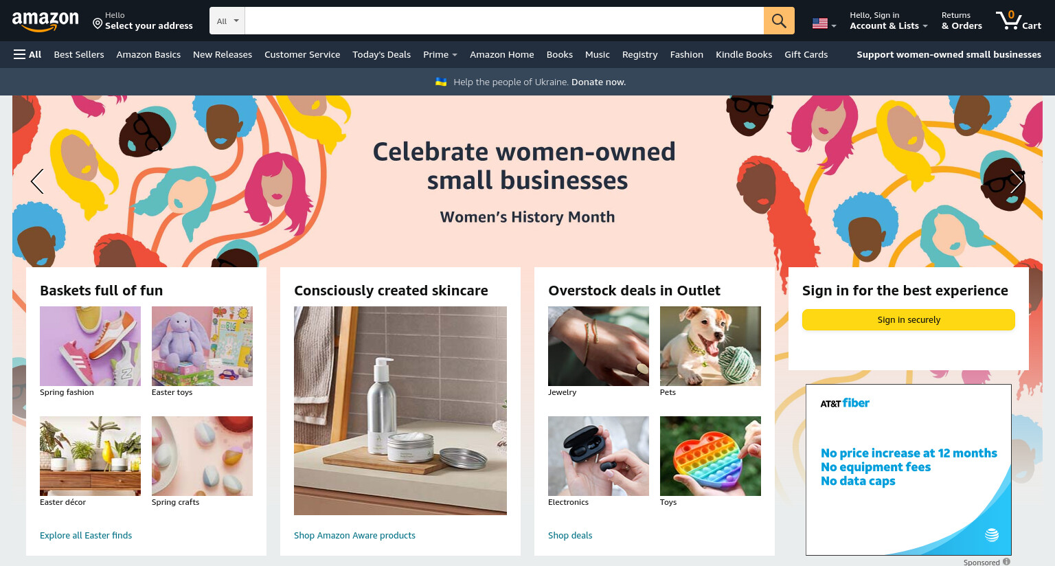Expand the Account & Lists menu
Screen dimensions: 1055x566
pos(889,21)
